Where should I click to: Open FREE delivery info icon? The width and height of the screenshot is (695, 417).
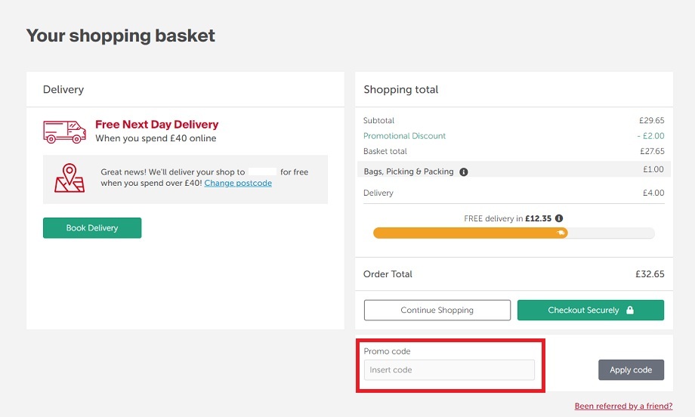click(559, 218)
